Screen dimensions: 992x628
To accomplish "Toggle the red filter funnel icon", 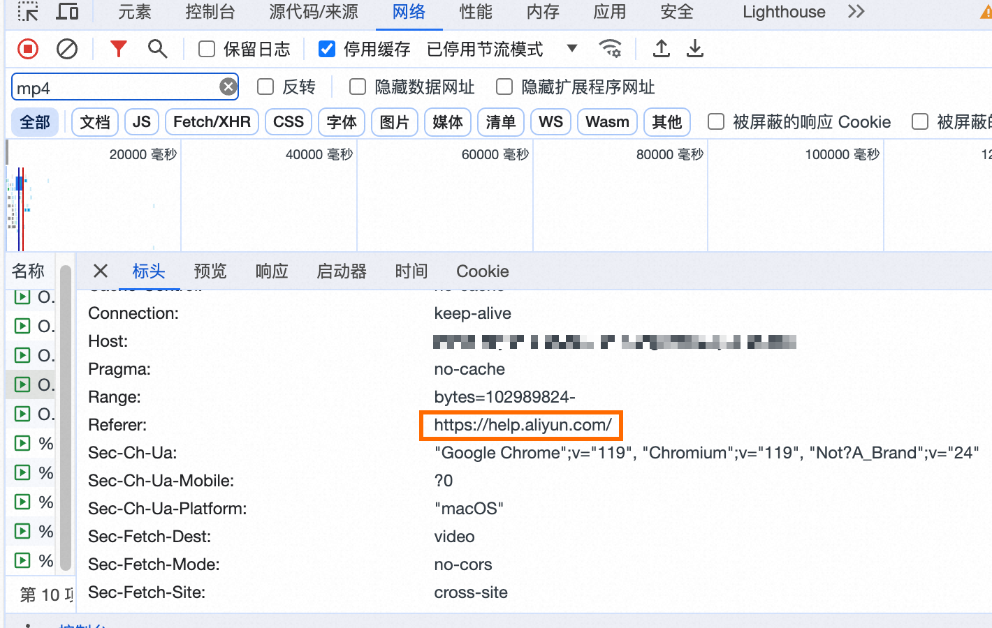I will (119, 49).
